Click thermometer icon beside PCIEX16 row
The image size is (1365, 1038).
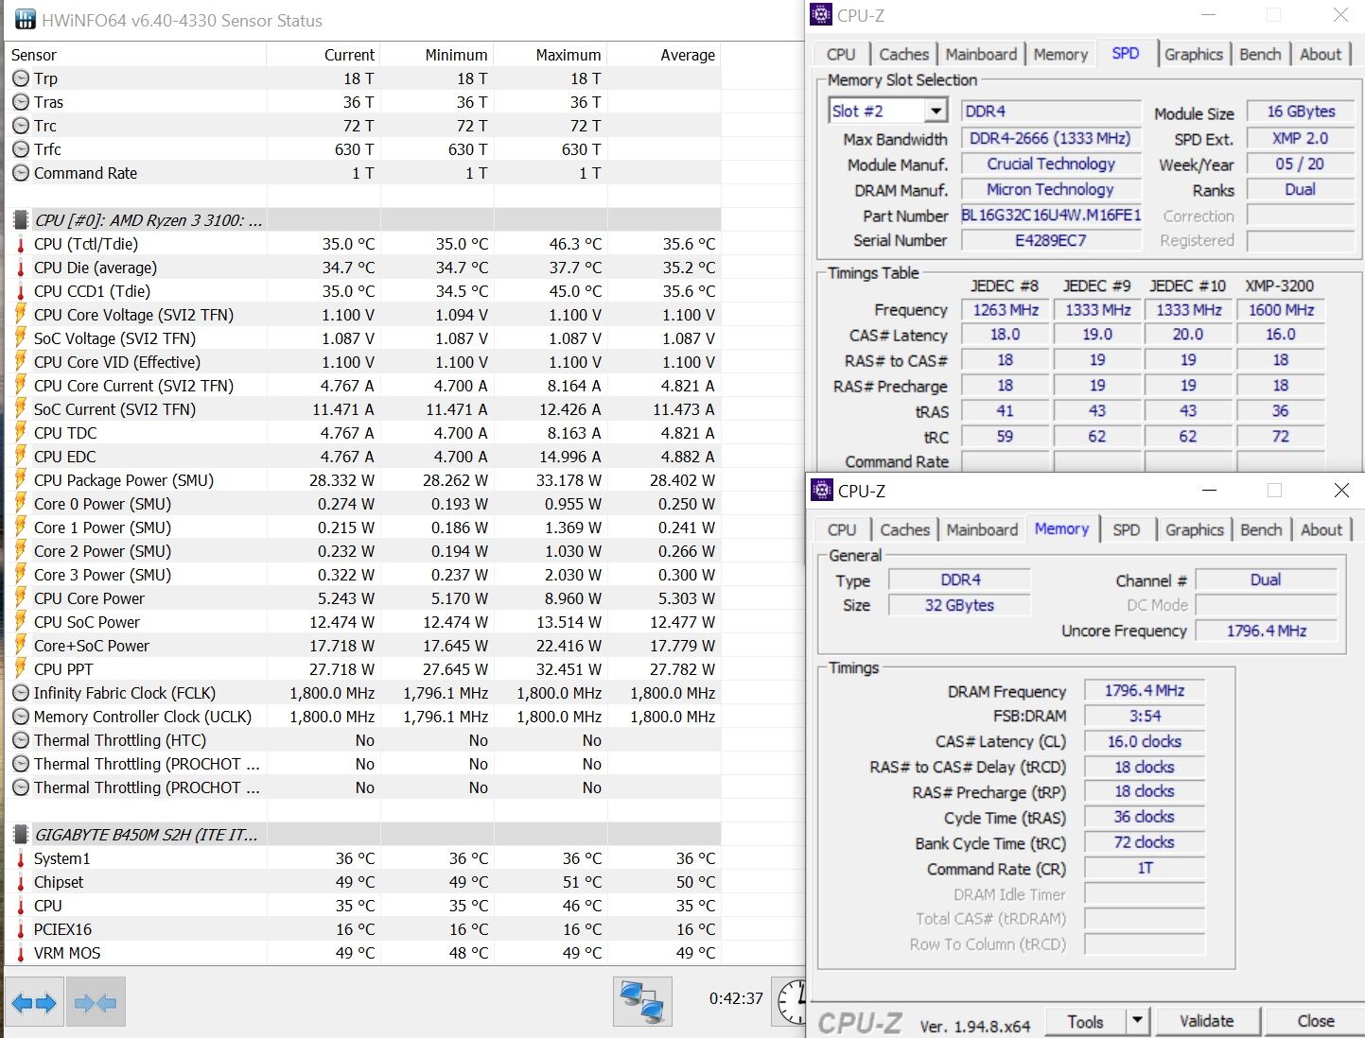(x=21, y=929)
